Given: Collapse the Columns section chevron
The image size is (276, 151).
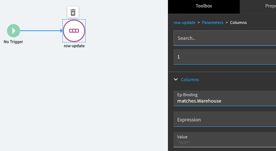Looking at the screenshot, I should click(x=176, y=79).
